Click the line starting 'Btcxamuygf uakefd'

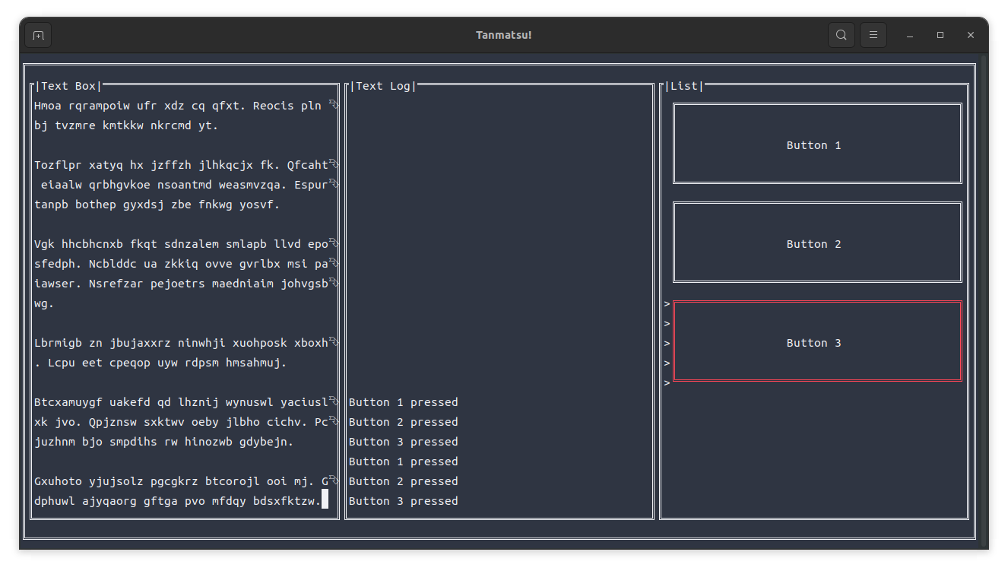(181, 402)
